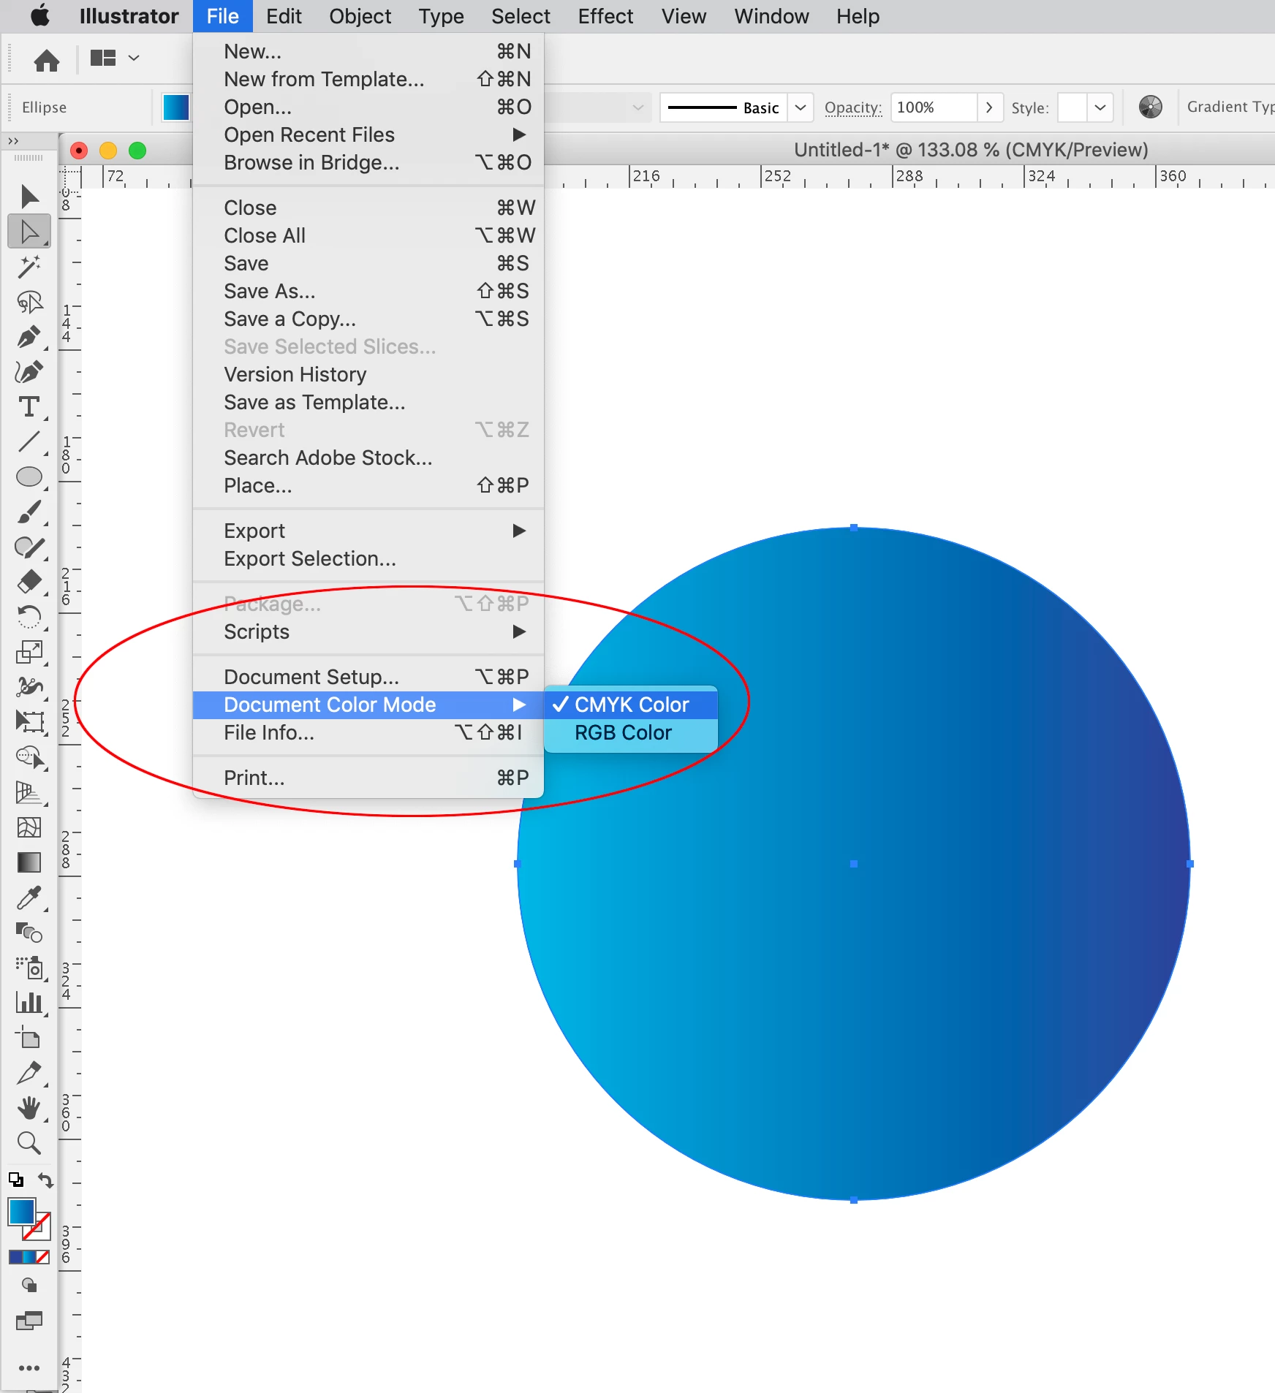Select the Shaper tool
The image size is (1275, 1393).
[x=29, y=547]
